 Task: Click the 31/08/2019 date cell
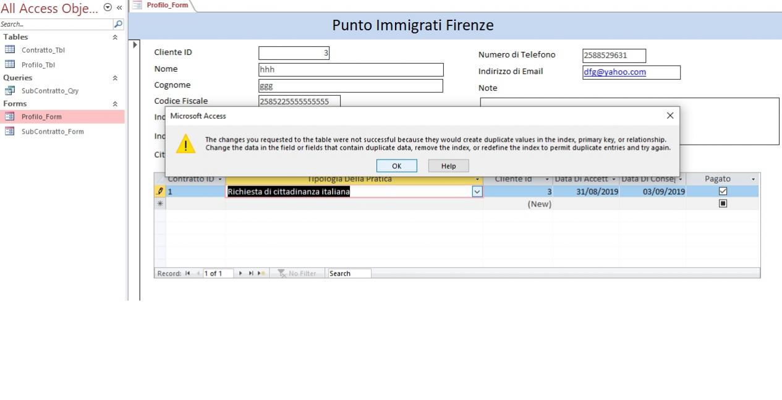point(586,192)
